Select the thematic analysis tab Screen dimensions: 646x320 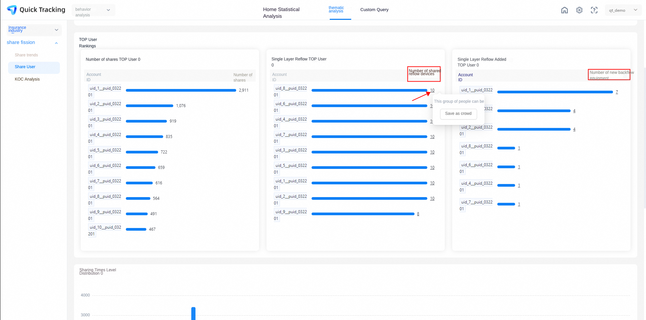coord(336,9)
